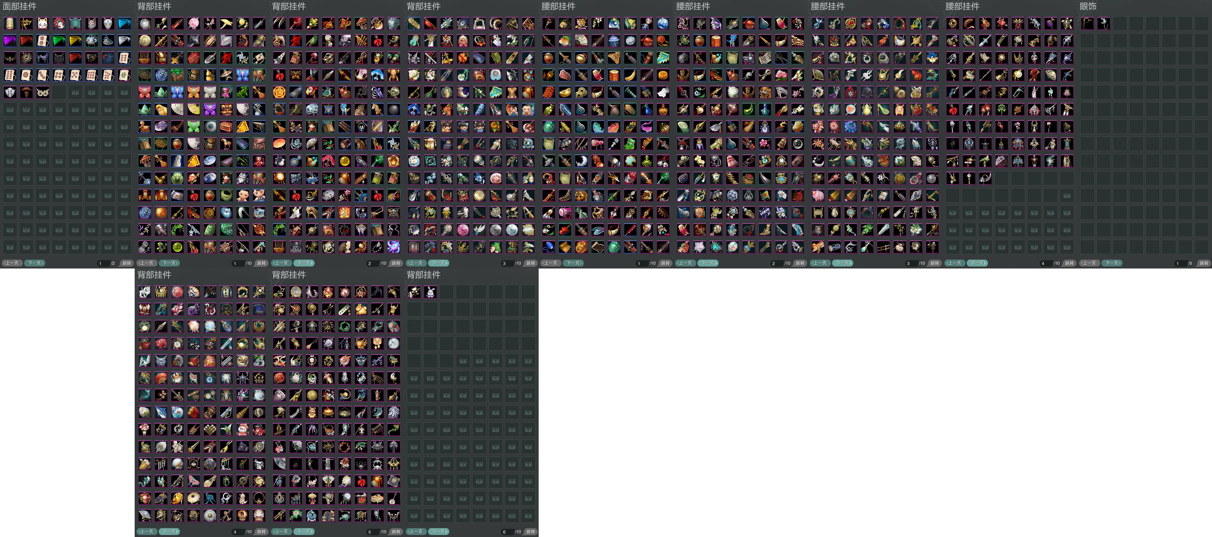This screenshot has height=537, width=1212.
Task: Pick the gold ingot on 腰部挂件 page 1
Action: click(564, 92)
